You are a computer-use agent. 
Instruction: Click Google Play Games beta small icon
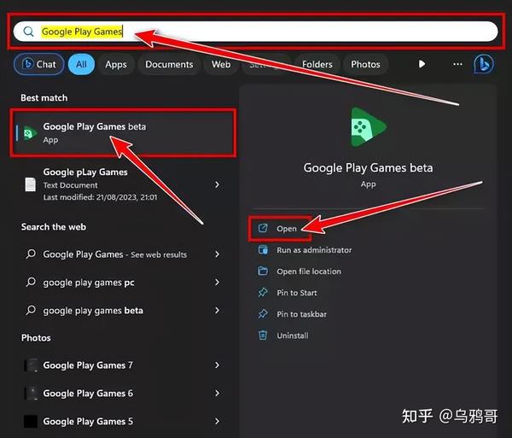[31, 133]
